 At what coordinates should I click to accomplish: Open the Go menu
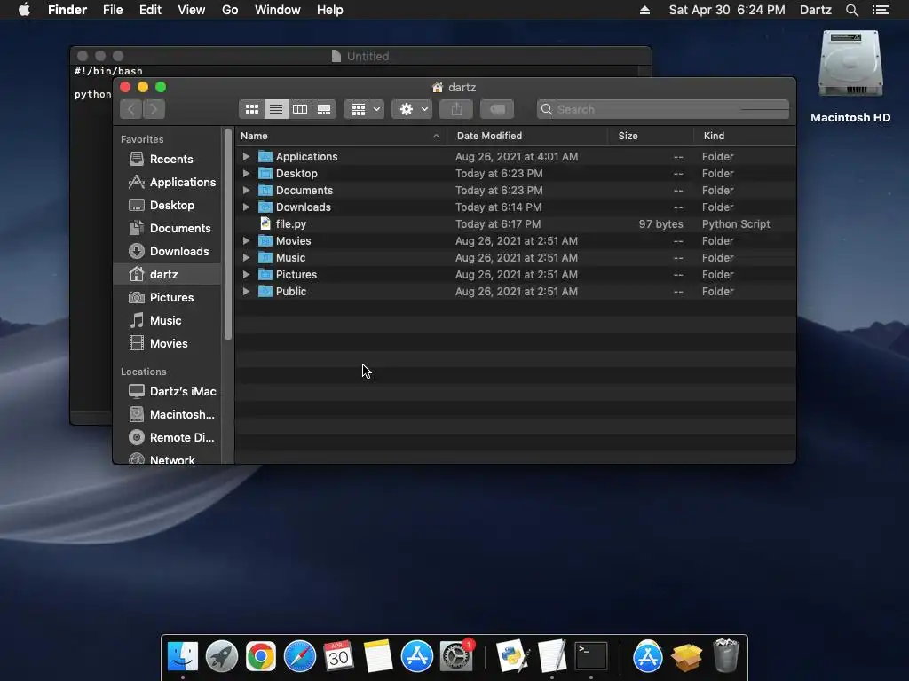(x=230, y=10)
